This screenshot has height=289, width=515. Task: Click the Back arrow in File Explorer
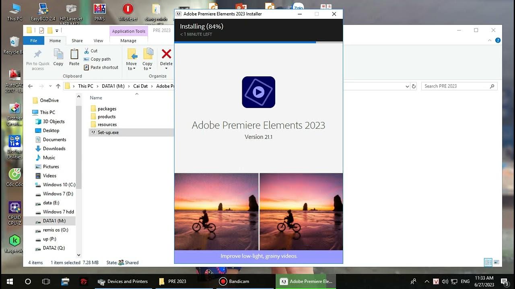point(30,86)
